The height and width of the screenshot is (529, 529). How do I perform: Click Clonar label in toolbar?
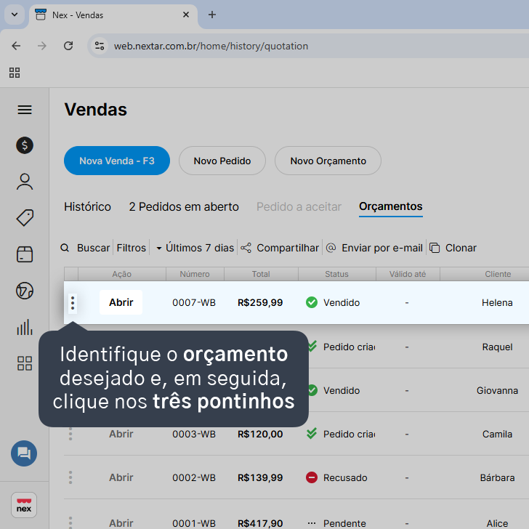click(461, 248)
